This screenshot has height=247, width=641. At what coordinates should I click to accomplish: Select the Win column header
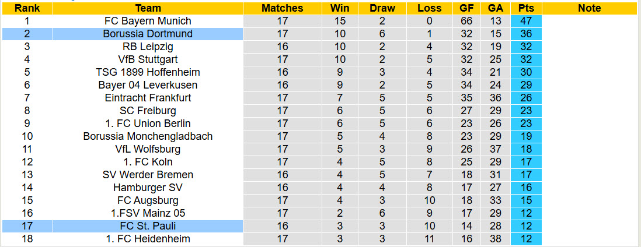click(x=340, y=8)
